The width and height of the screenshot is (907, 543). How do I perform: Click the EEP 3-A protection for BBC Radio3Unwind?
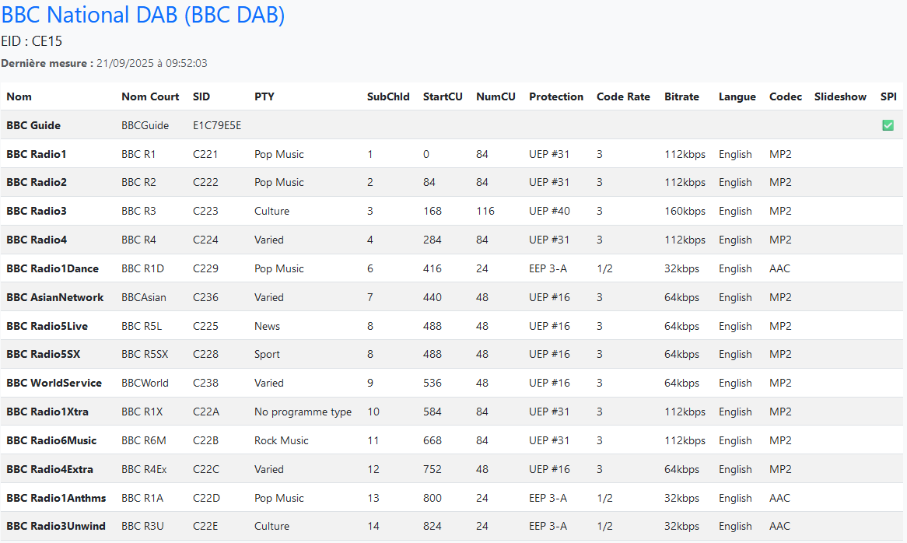[x=548, y=526]
